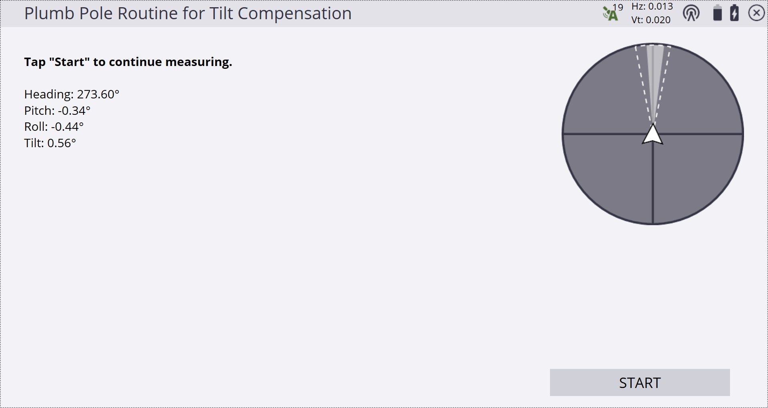Close the Plumb Pole Routine screen
The width and height of the screenshot is (768, 408).
click(756, 13)
